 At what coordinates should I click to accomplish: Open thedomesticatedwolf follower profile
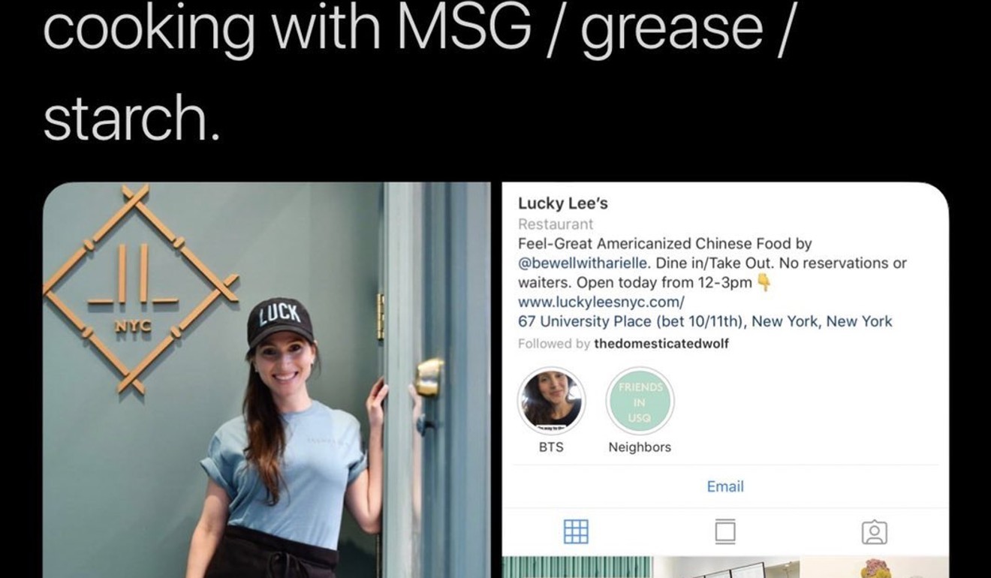[661, 344]
